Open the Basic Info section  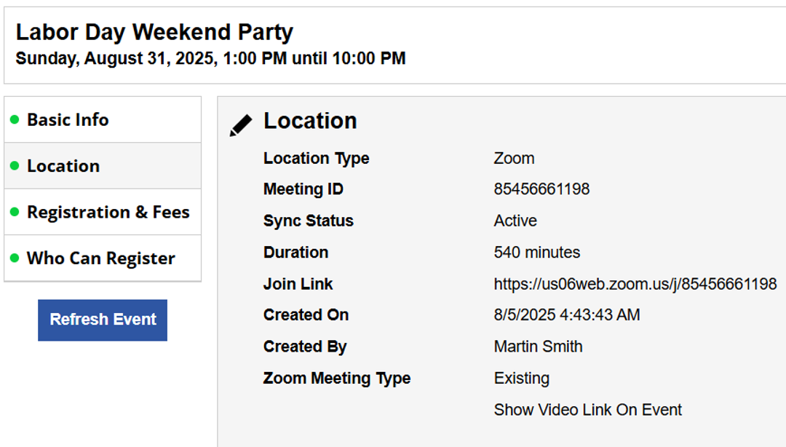tap(68, 119)
